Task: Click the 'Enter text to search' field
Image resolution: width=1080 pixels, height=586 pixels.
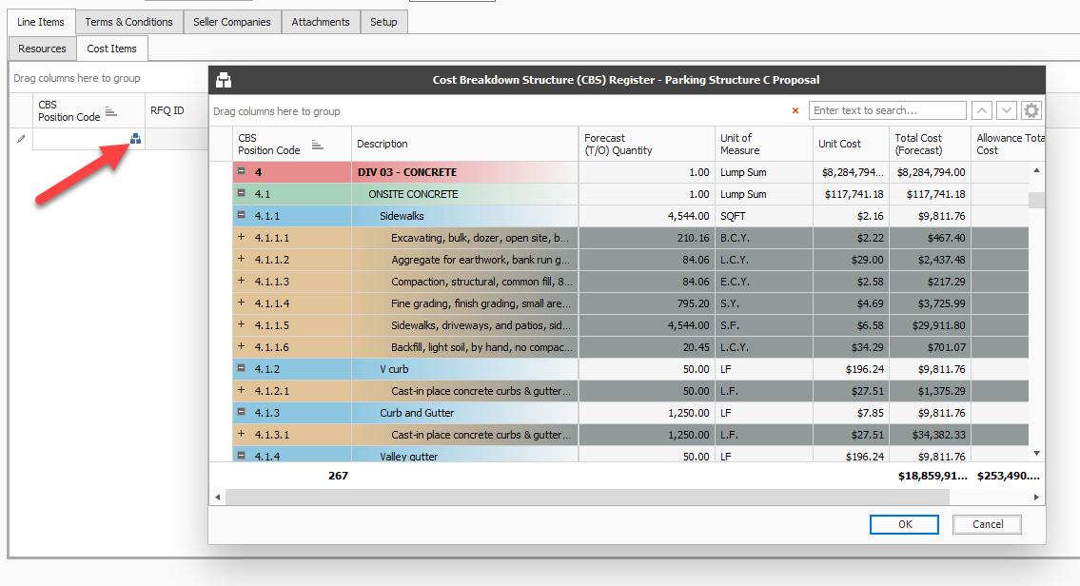Action: 887,110
